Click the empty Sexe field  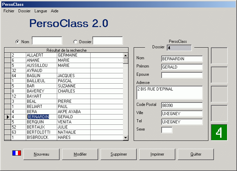(x=167, y=130)
